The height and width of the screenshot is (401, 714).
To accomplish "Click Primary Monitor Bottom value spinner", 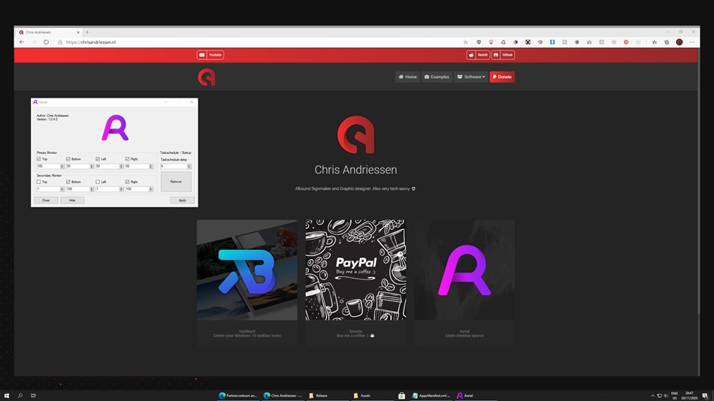I will click(x=92, y=166).
